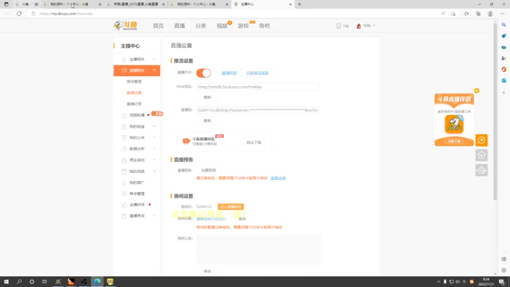Open the 鱼吧 navigation item
This screenshot has width=510, height=287.
coord(265,26)
